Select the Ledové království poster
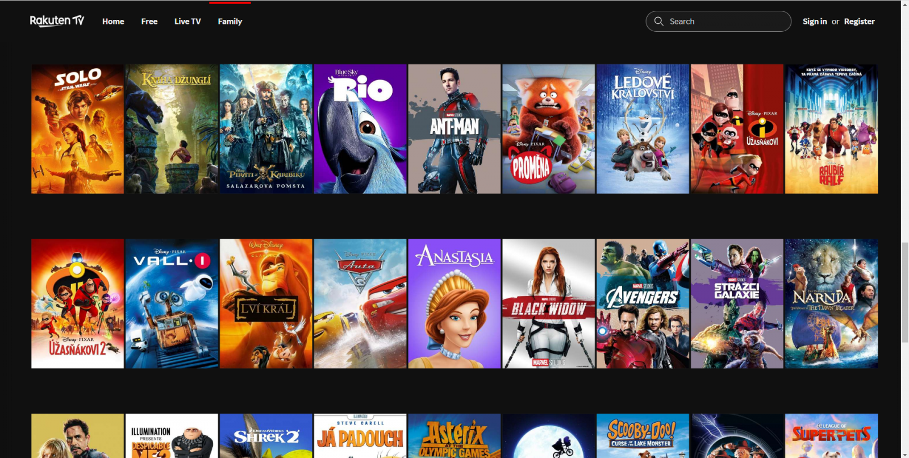 click(643, 129)
